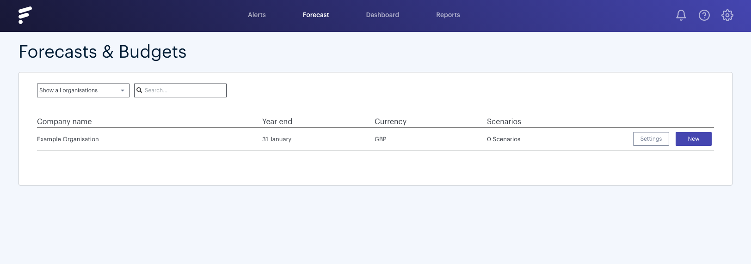
Task: Open the Dashboard tab
Action: (382, 15)
